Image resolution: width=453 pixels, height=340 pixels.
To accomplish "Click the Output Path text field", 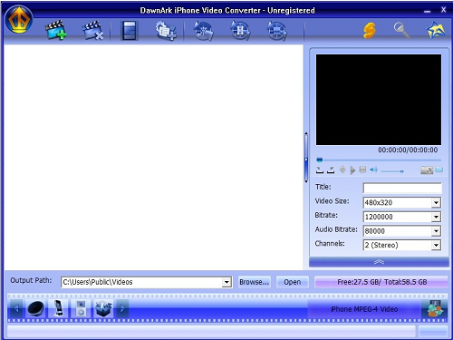I will [x=142, y=282].
